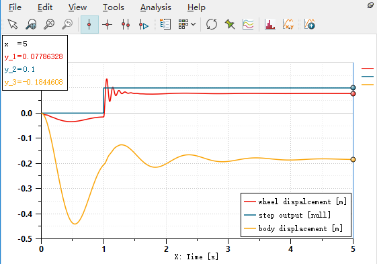Screen dimensions: 377x264
Task: Click the red curve marker on the right edge
Action: coord(368,69)
